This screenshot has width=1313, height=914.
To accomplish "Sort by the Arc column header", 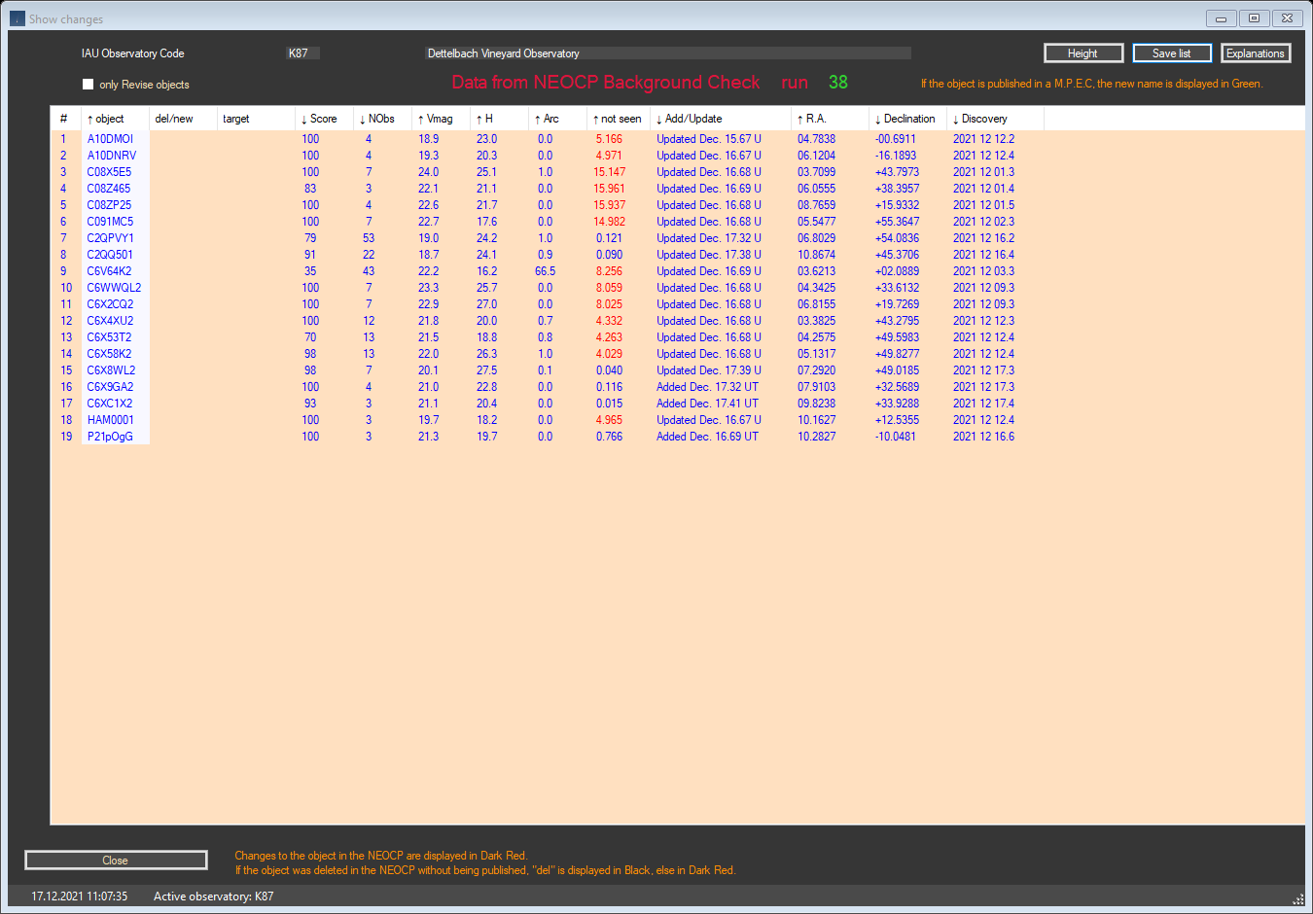I will 557,119.
